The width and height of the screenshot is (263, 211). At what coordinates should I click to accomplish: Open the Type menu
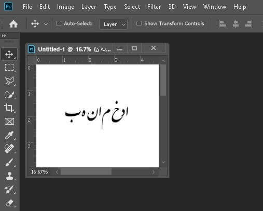point(110,7)
